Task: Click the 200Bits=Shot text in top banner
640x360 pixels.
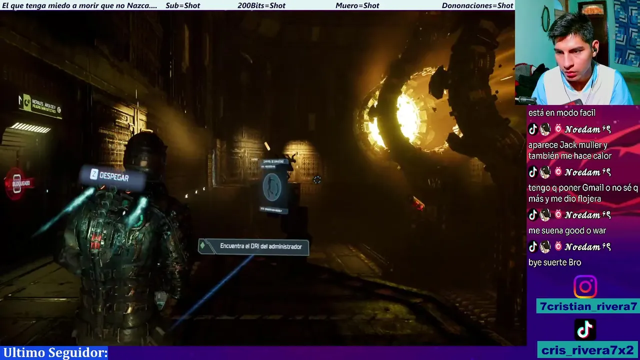Action: (x=261, y=5)
